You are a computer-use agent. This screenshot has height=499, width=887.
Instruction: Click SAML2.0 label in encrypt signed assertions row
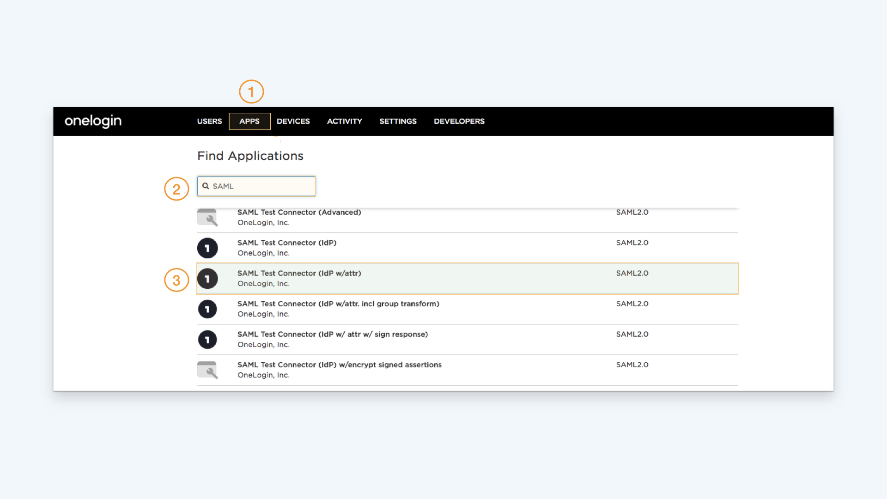632,365
